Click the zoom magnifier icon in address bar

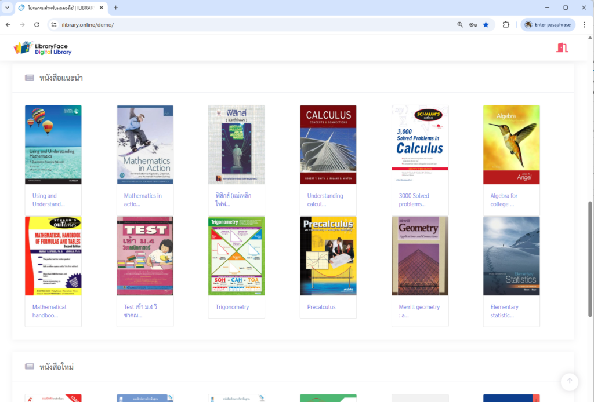tap(460, 25)
